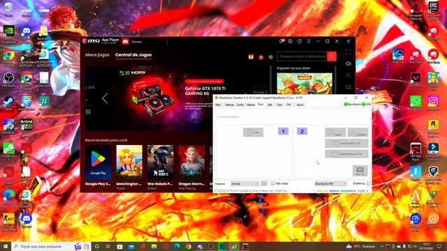Open the Mail icon on the taskbar
Viewport: 447px width, 251px height.
(x=131, y=246)
